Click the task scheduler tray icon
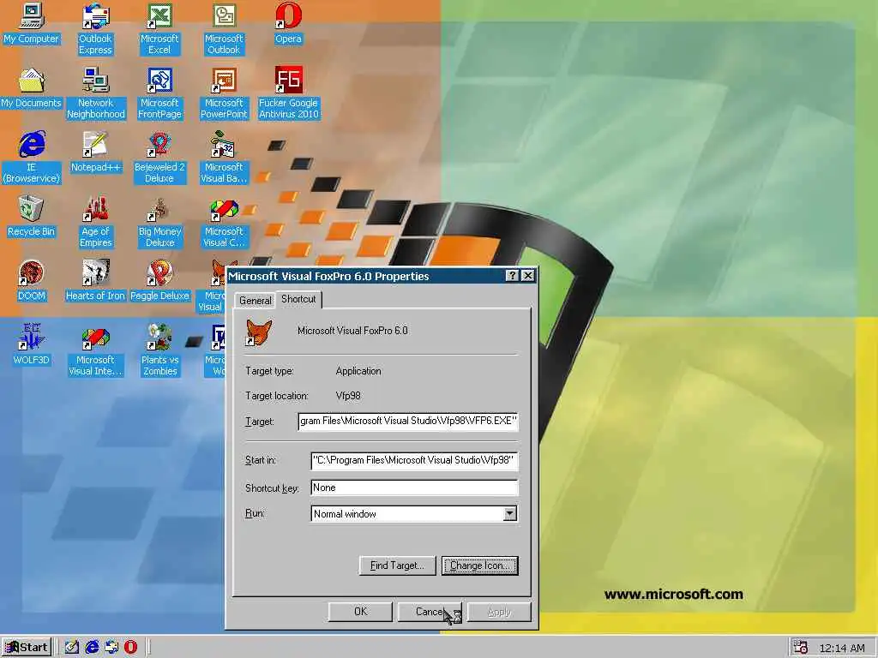Image resolution: width=878 pixels, height=658 pixels. click(x=801, y=648)
